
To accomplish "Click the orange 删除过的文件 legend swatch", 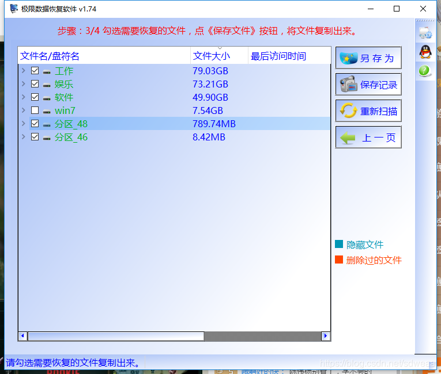I will click(x=339, y=259).
